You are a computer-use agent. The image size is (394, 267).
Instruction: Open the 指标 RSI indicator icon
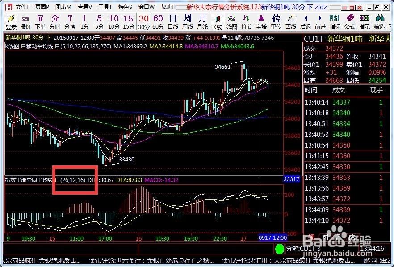(335, 22)
